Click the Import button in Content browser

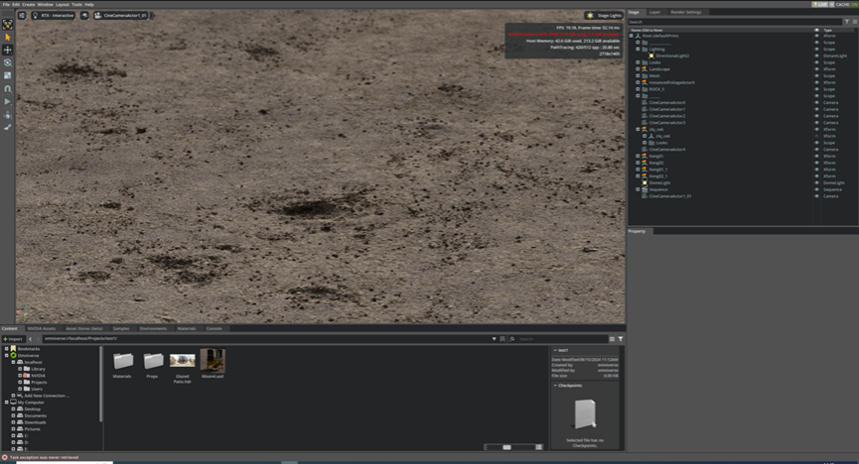(13, 338)
